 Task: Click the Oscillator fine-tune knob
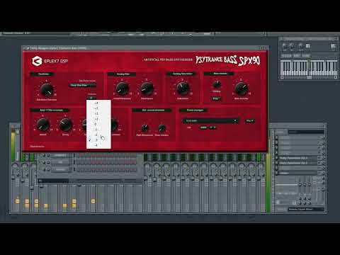coord(47,89)
